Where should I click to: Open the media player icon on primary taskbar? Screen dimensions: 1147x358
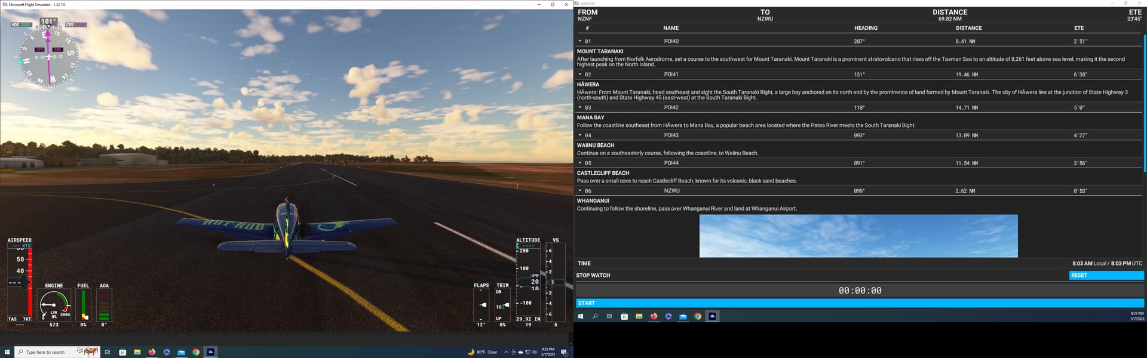pos(167,352)
